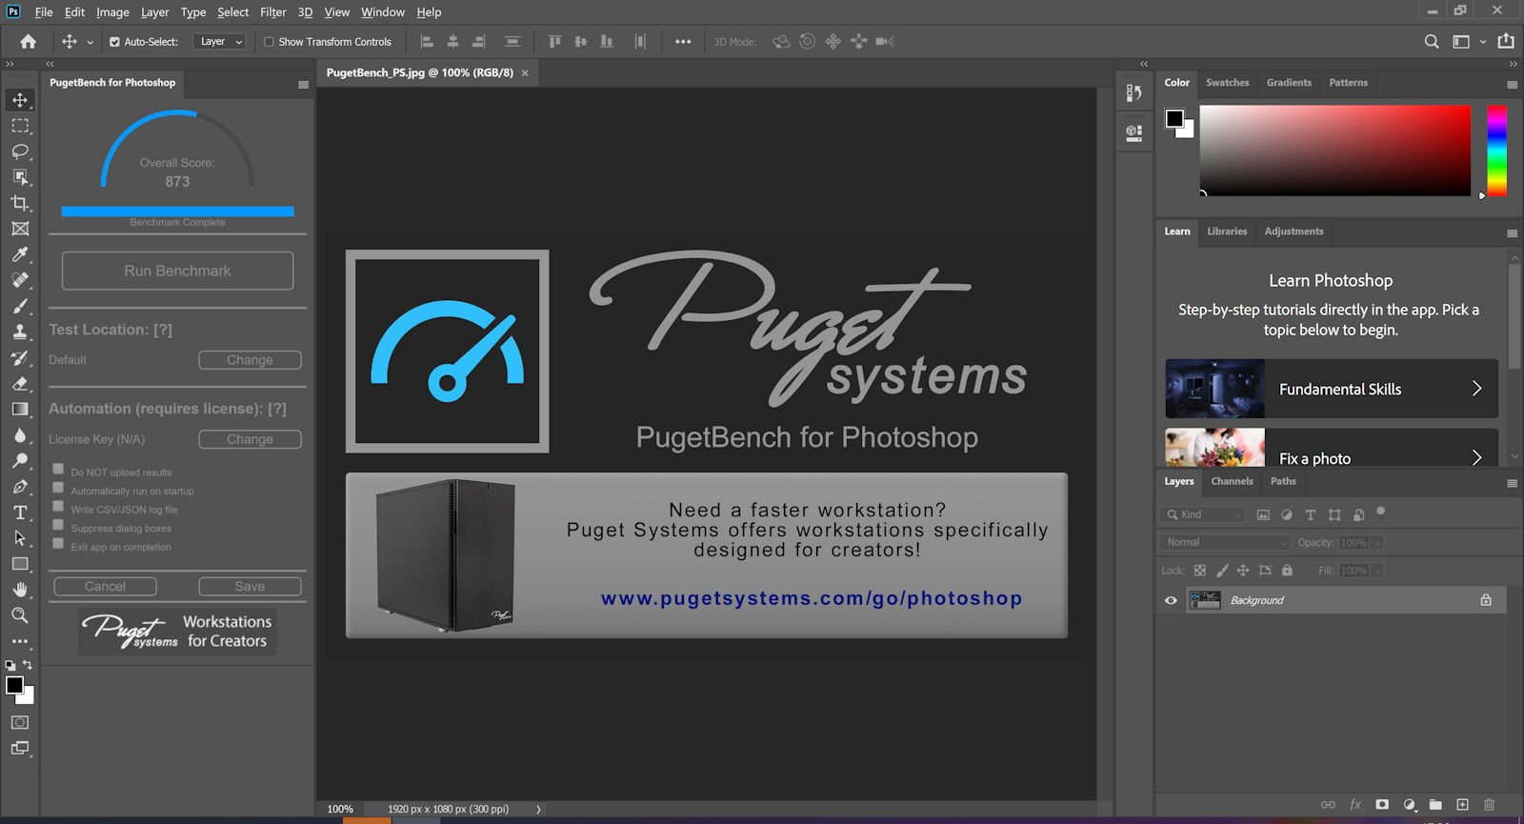
Task: Open the Normal blend mode dropdown
Action: 1226,542
